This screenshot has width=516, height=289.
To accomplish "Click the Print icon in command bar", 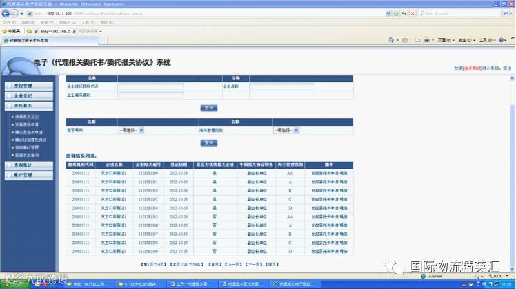I will [427, 40].
